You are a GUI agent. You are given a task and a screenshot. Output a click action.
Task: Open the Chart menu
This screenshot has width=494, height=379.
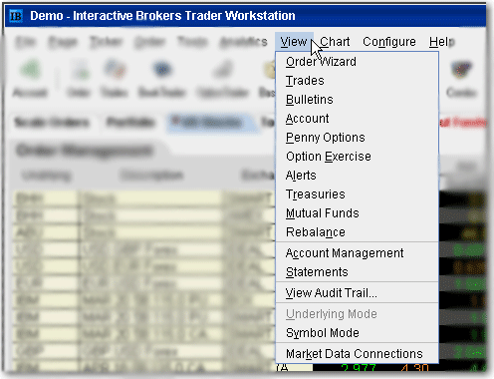(335, 42)
